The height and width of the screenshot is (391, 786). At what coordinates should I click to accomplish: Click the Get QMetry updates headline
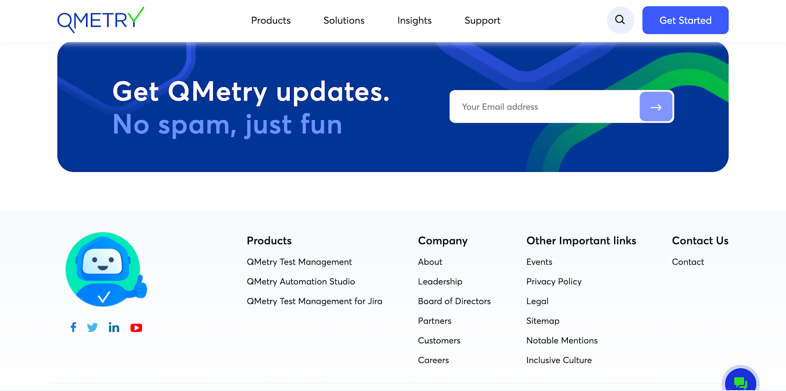[x=251, y=91]
